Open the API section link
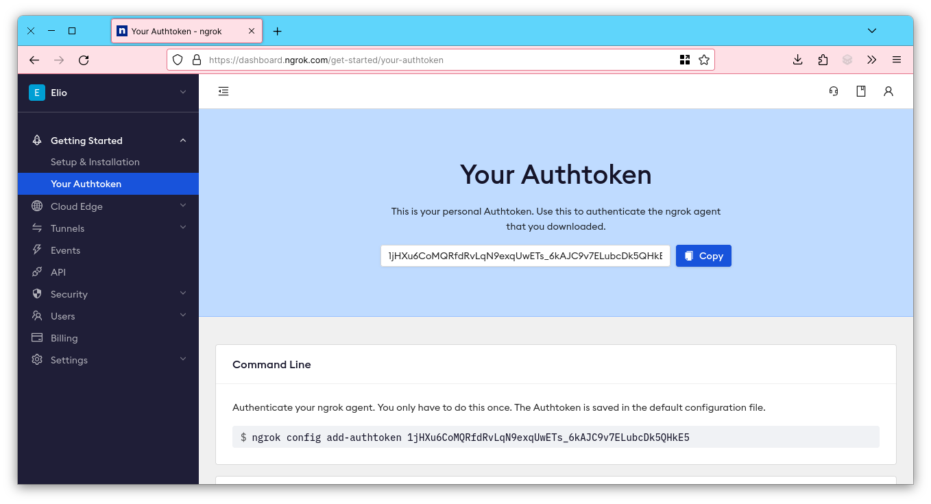The image size is (931, 504). point(58,272)
